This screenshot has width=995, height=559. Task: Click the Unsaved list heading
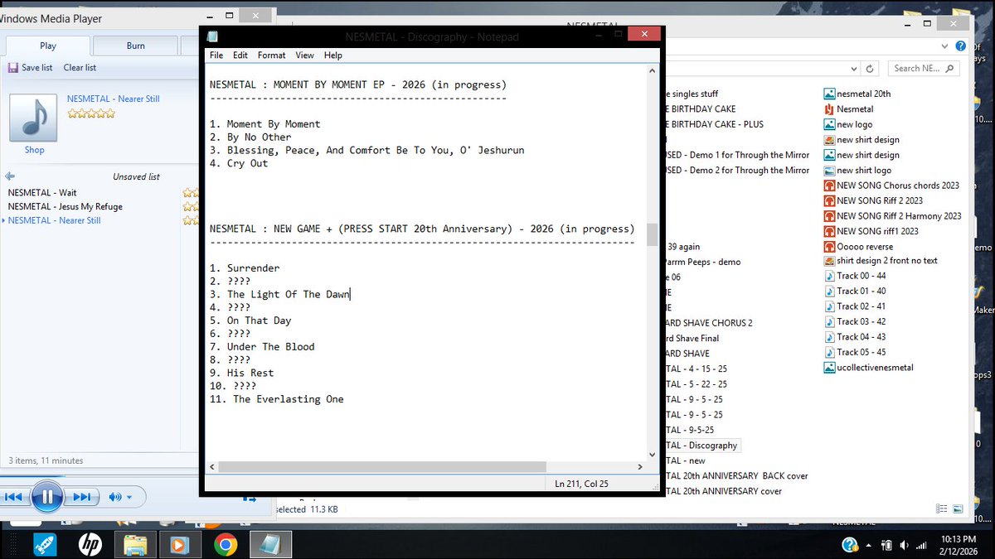(x=136, y=176)
